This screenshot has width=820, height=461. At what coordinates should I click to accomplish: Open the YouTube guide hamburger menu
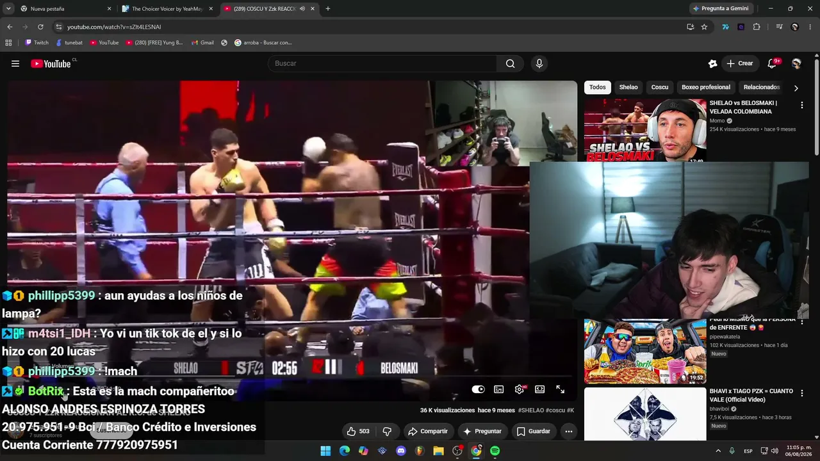click(15, 63)
